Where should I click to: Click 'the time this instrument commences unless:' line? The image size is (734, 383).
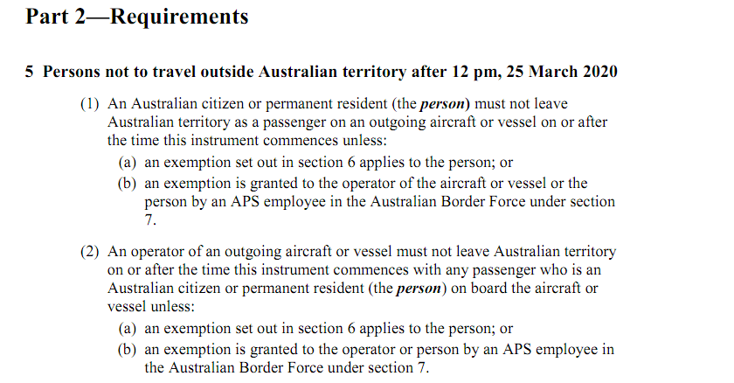247,141
